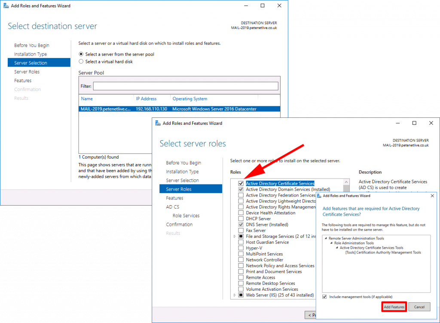Image resolution: width=440 pixels, height=323 pixels.
Task: Toggle Include management tools (if applicable)
Action: pyautogui.click(x=325, y=297)
